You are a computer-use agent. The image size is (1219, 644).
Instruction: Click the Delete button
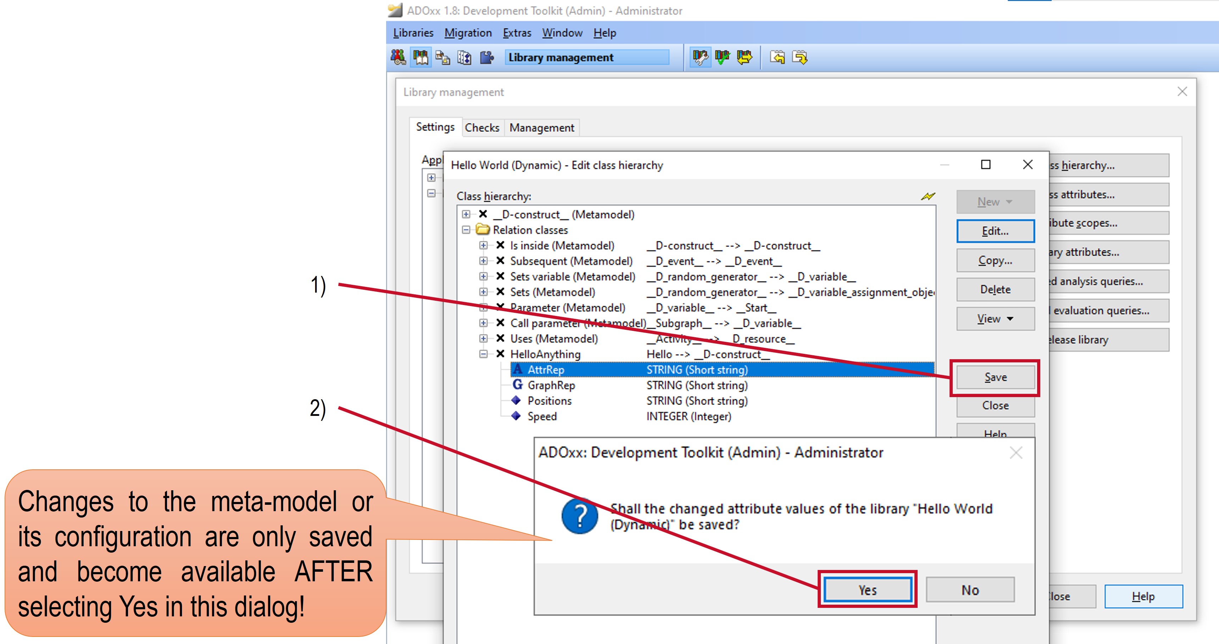(995, 289)
